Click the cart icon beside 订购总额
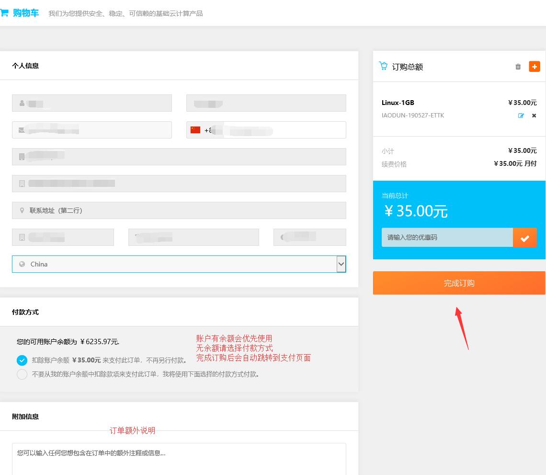The height and width of the screenshot is (475, 546). [383, 66]
